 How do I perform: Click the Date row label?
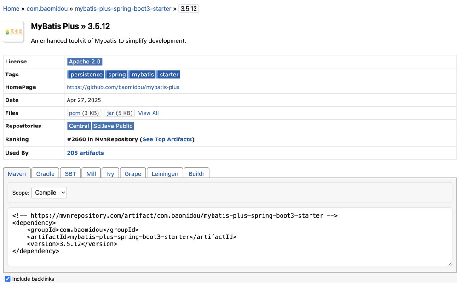coord(12,100)
